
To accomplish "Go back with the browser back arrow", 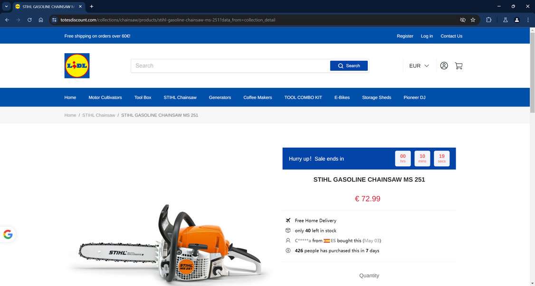I will tap(7, 20).
